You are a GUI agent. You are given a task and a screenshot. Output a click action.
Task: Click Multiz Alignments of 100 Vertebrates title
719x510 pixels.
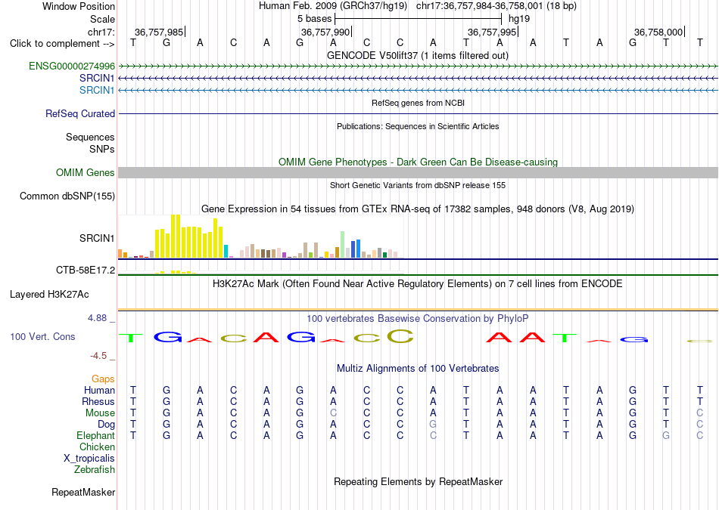click(x=418, y=369)
